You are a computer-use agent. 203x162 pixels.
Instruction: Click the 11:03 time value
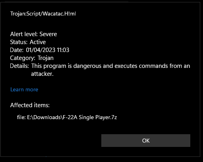(x=63, y=50)
